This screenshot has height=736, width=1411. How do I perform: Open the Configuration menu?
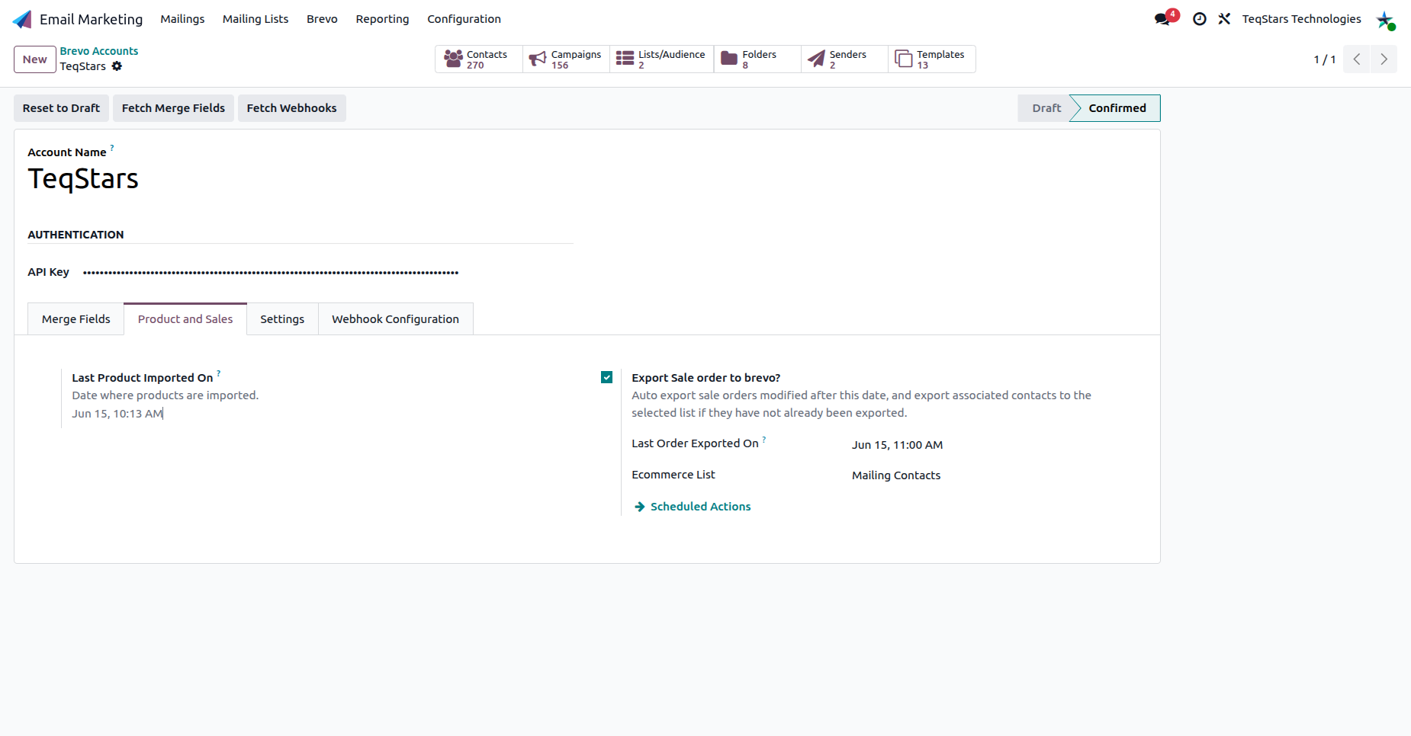click(464, 19)
